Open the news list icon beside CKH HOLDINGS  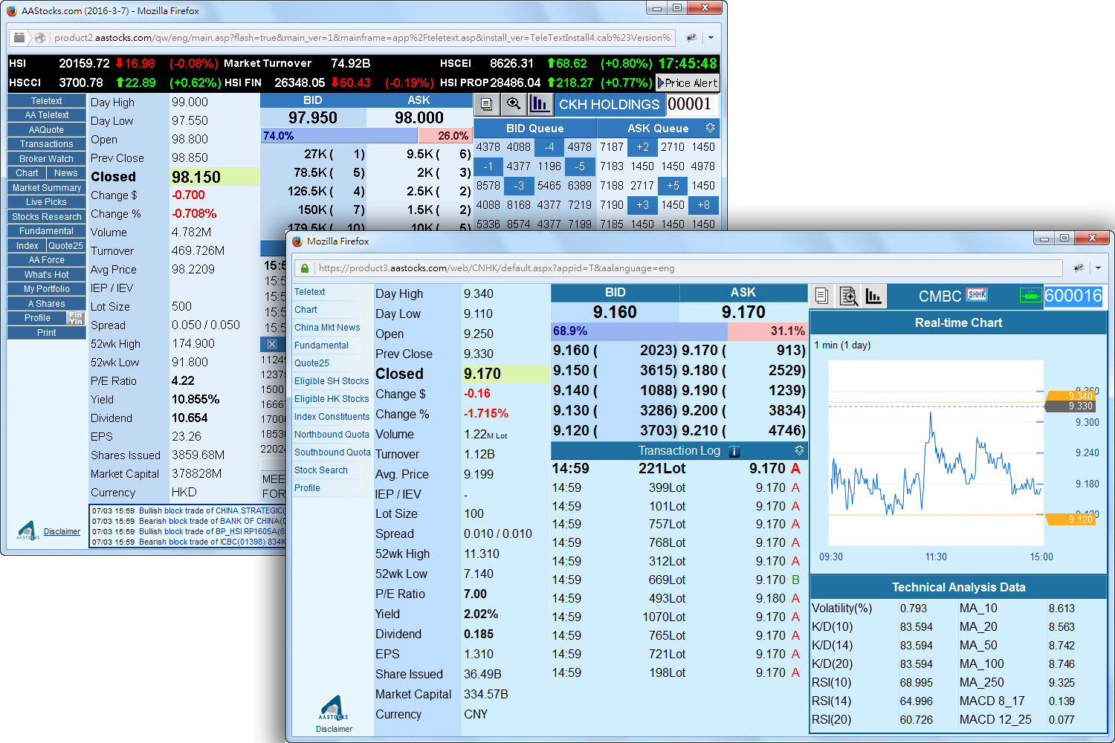(x=486, y=105)
